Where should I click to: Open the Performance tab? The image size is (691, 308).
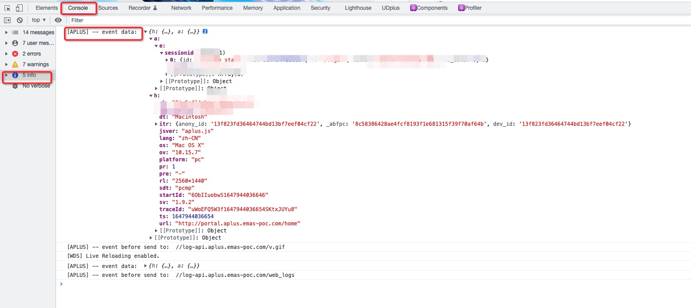(x=217, y=8)
